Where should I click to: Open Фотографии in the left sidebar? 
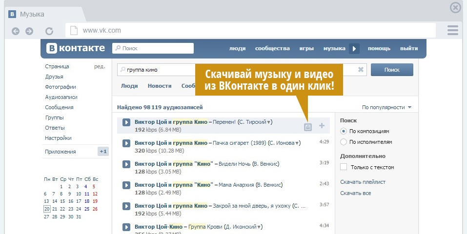tap(61, 87)
